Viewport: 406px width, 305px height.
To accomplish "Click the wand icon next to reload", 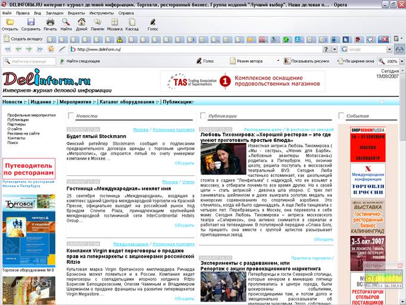I will click(62, 49).
